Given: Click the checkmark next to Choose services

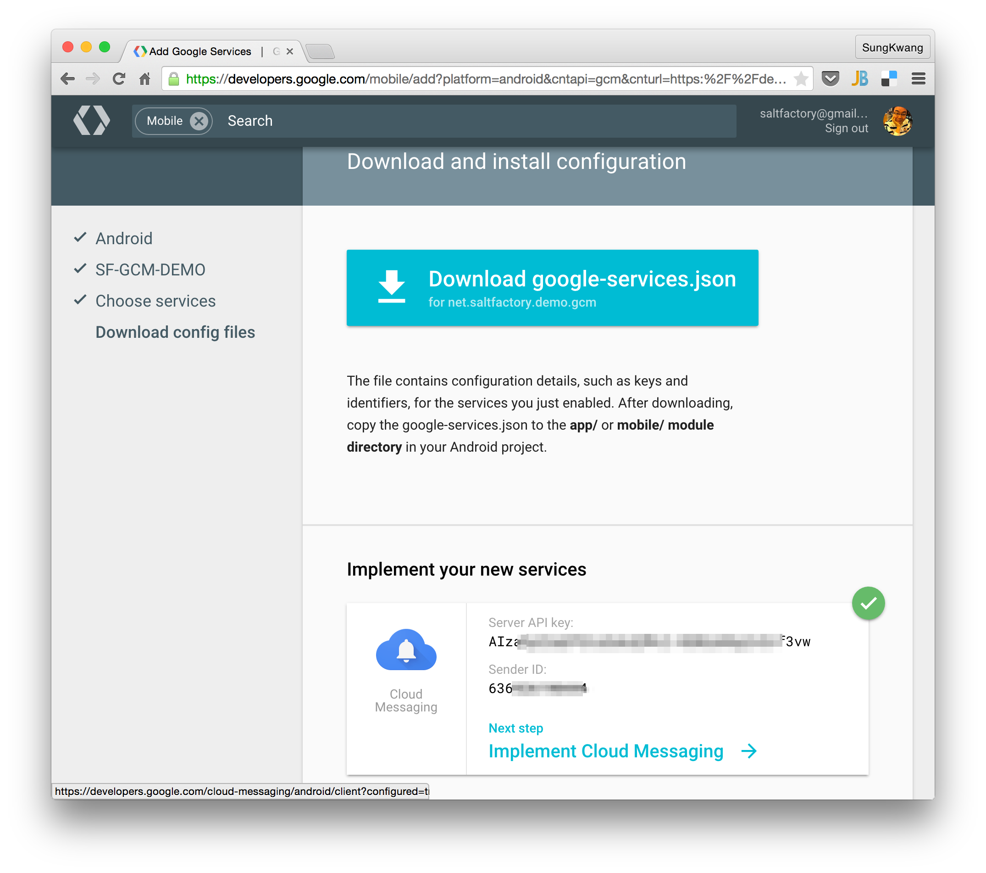Looking at the screenshot, I should 80,300.
